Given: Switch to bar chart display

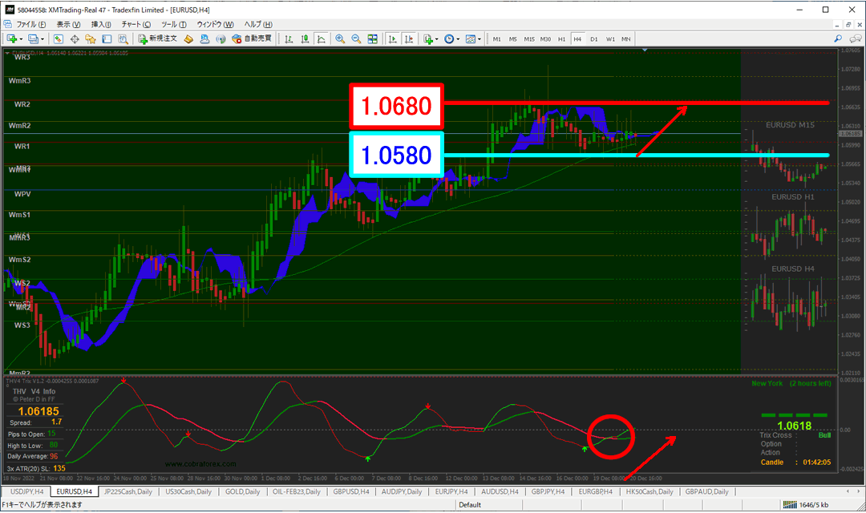Looking at the screenshot, I should [x=289, y=38].
